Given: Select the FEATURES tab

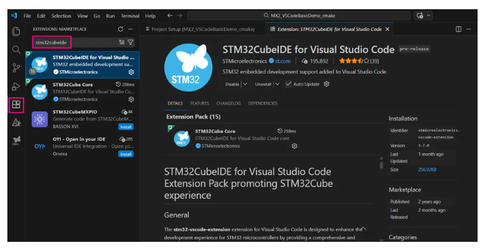Looking at the screenshot, I should [x=199, y=103].
